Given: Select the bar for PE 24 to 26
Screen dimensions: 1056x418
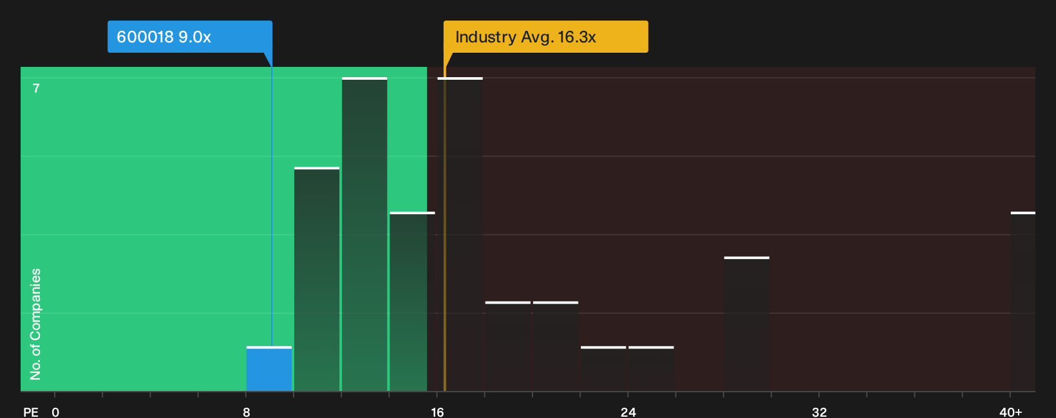Looking at the screenshot, I should pyautogui.click(x=651, y=369).
